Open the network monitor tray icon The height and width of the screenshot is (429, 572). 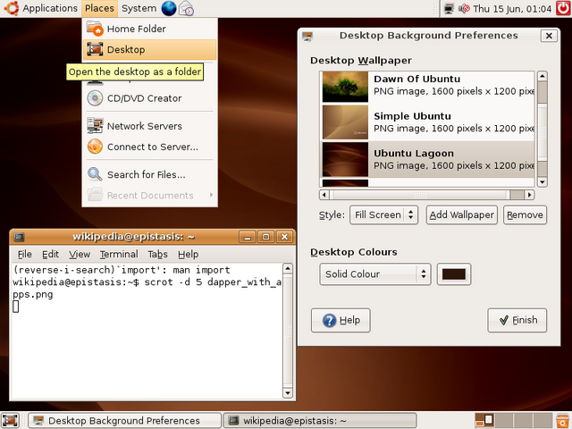[x=449, y=8]
